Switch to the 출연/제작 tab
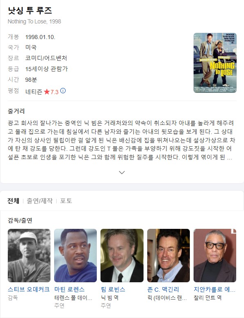This screenshot has width=244, height=318. coord(40,201)
